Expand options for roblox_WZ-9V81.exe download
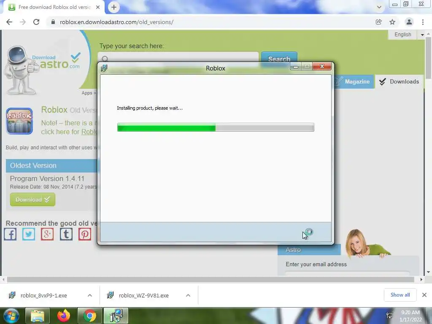Viewport: 432px width, 324px height. click(x=188, y=295)
